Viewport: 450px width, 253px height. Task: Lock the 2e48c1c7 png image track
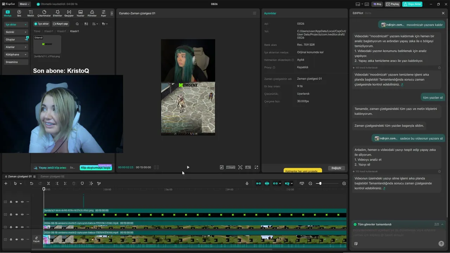pyautogui.click(x=11, y=214)
